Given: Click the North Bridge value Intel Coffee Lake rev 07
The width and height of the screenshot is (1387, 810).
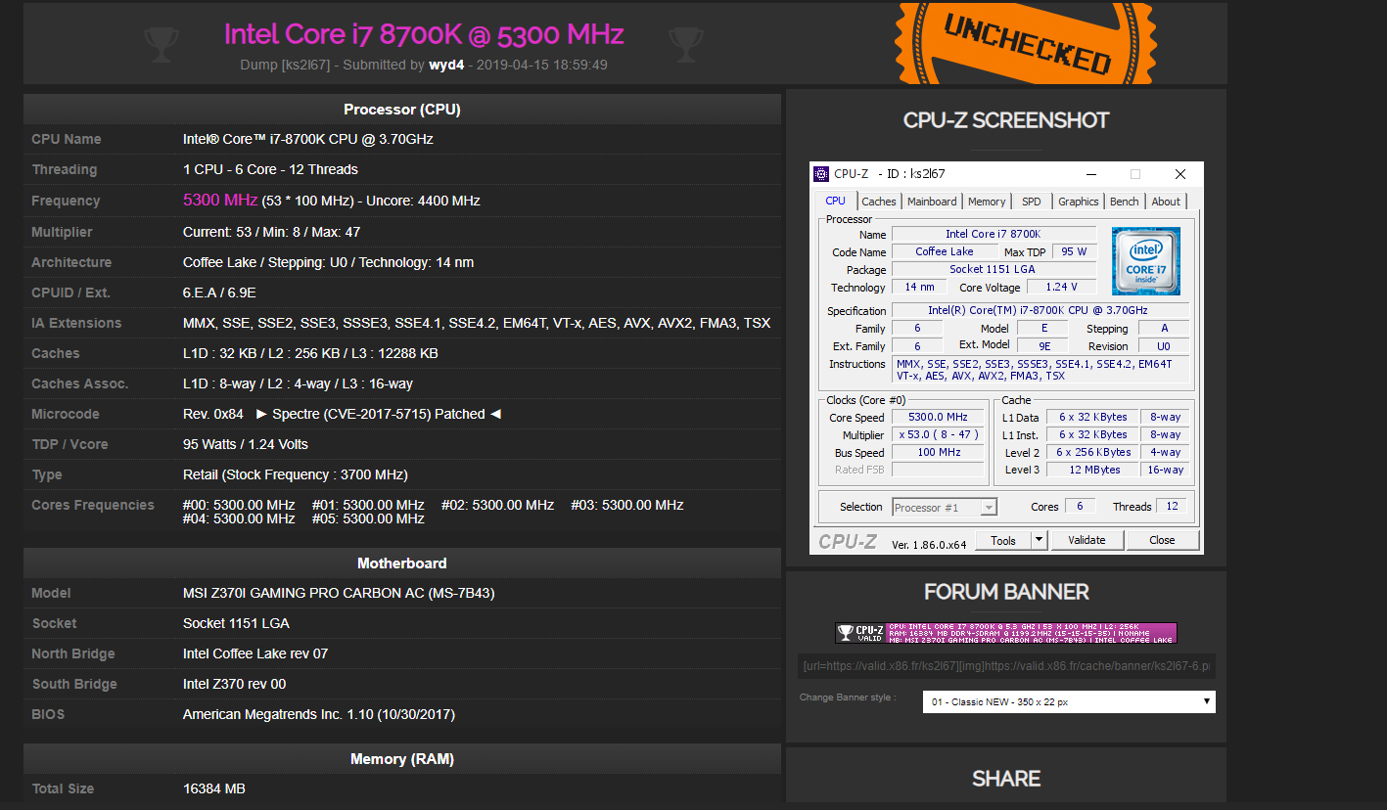Looking at the screenshot, I should point(255,653).
